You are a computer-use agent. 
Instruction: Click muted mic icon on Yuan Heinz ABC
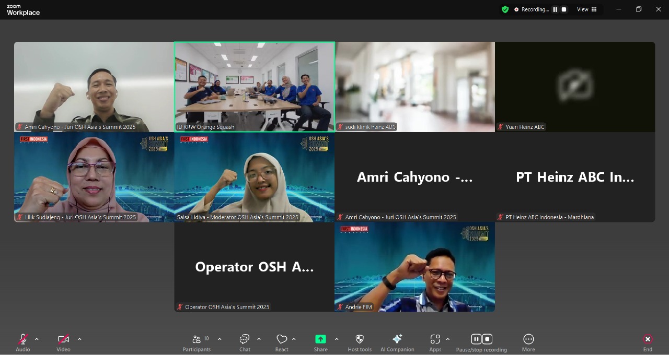(x=500, y=127)
